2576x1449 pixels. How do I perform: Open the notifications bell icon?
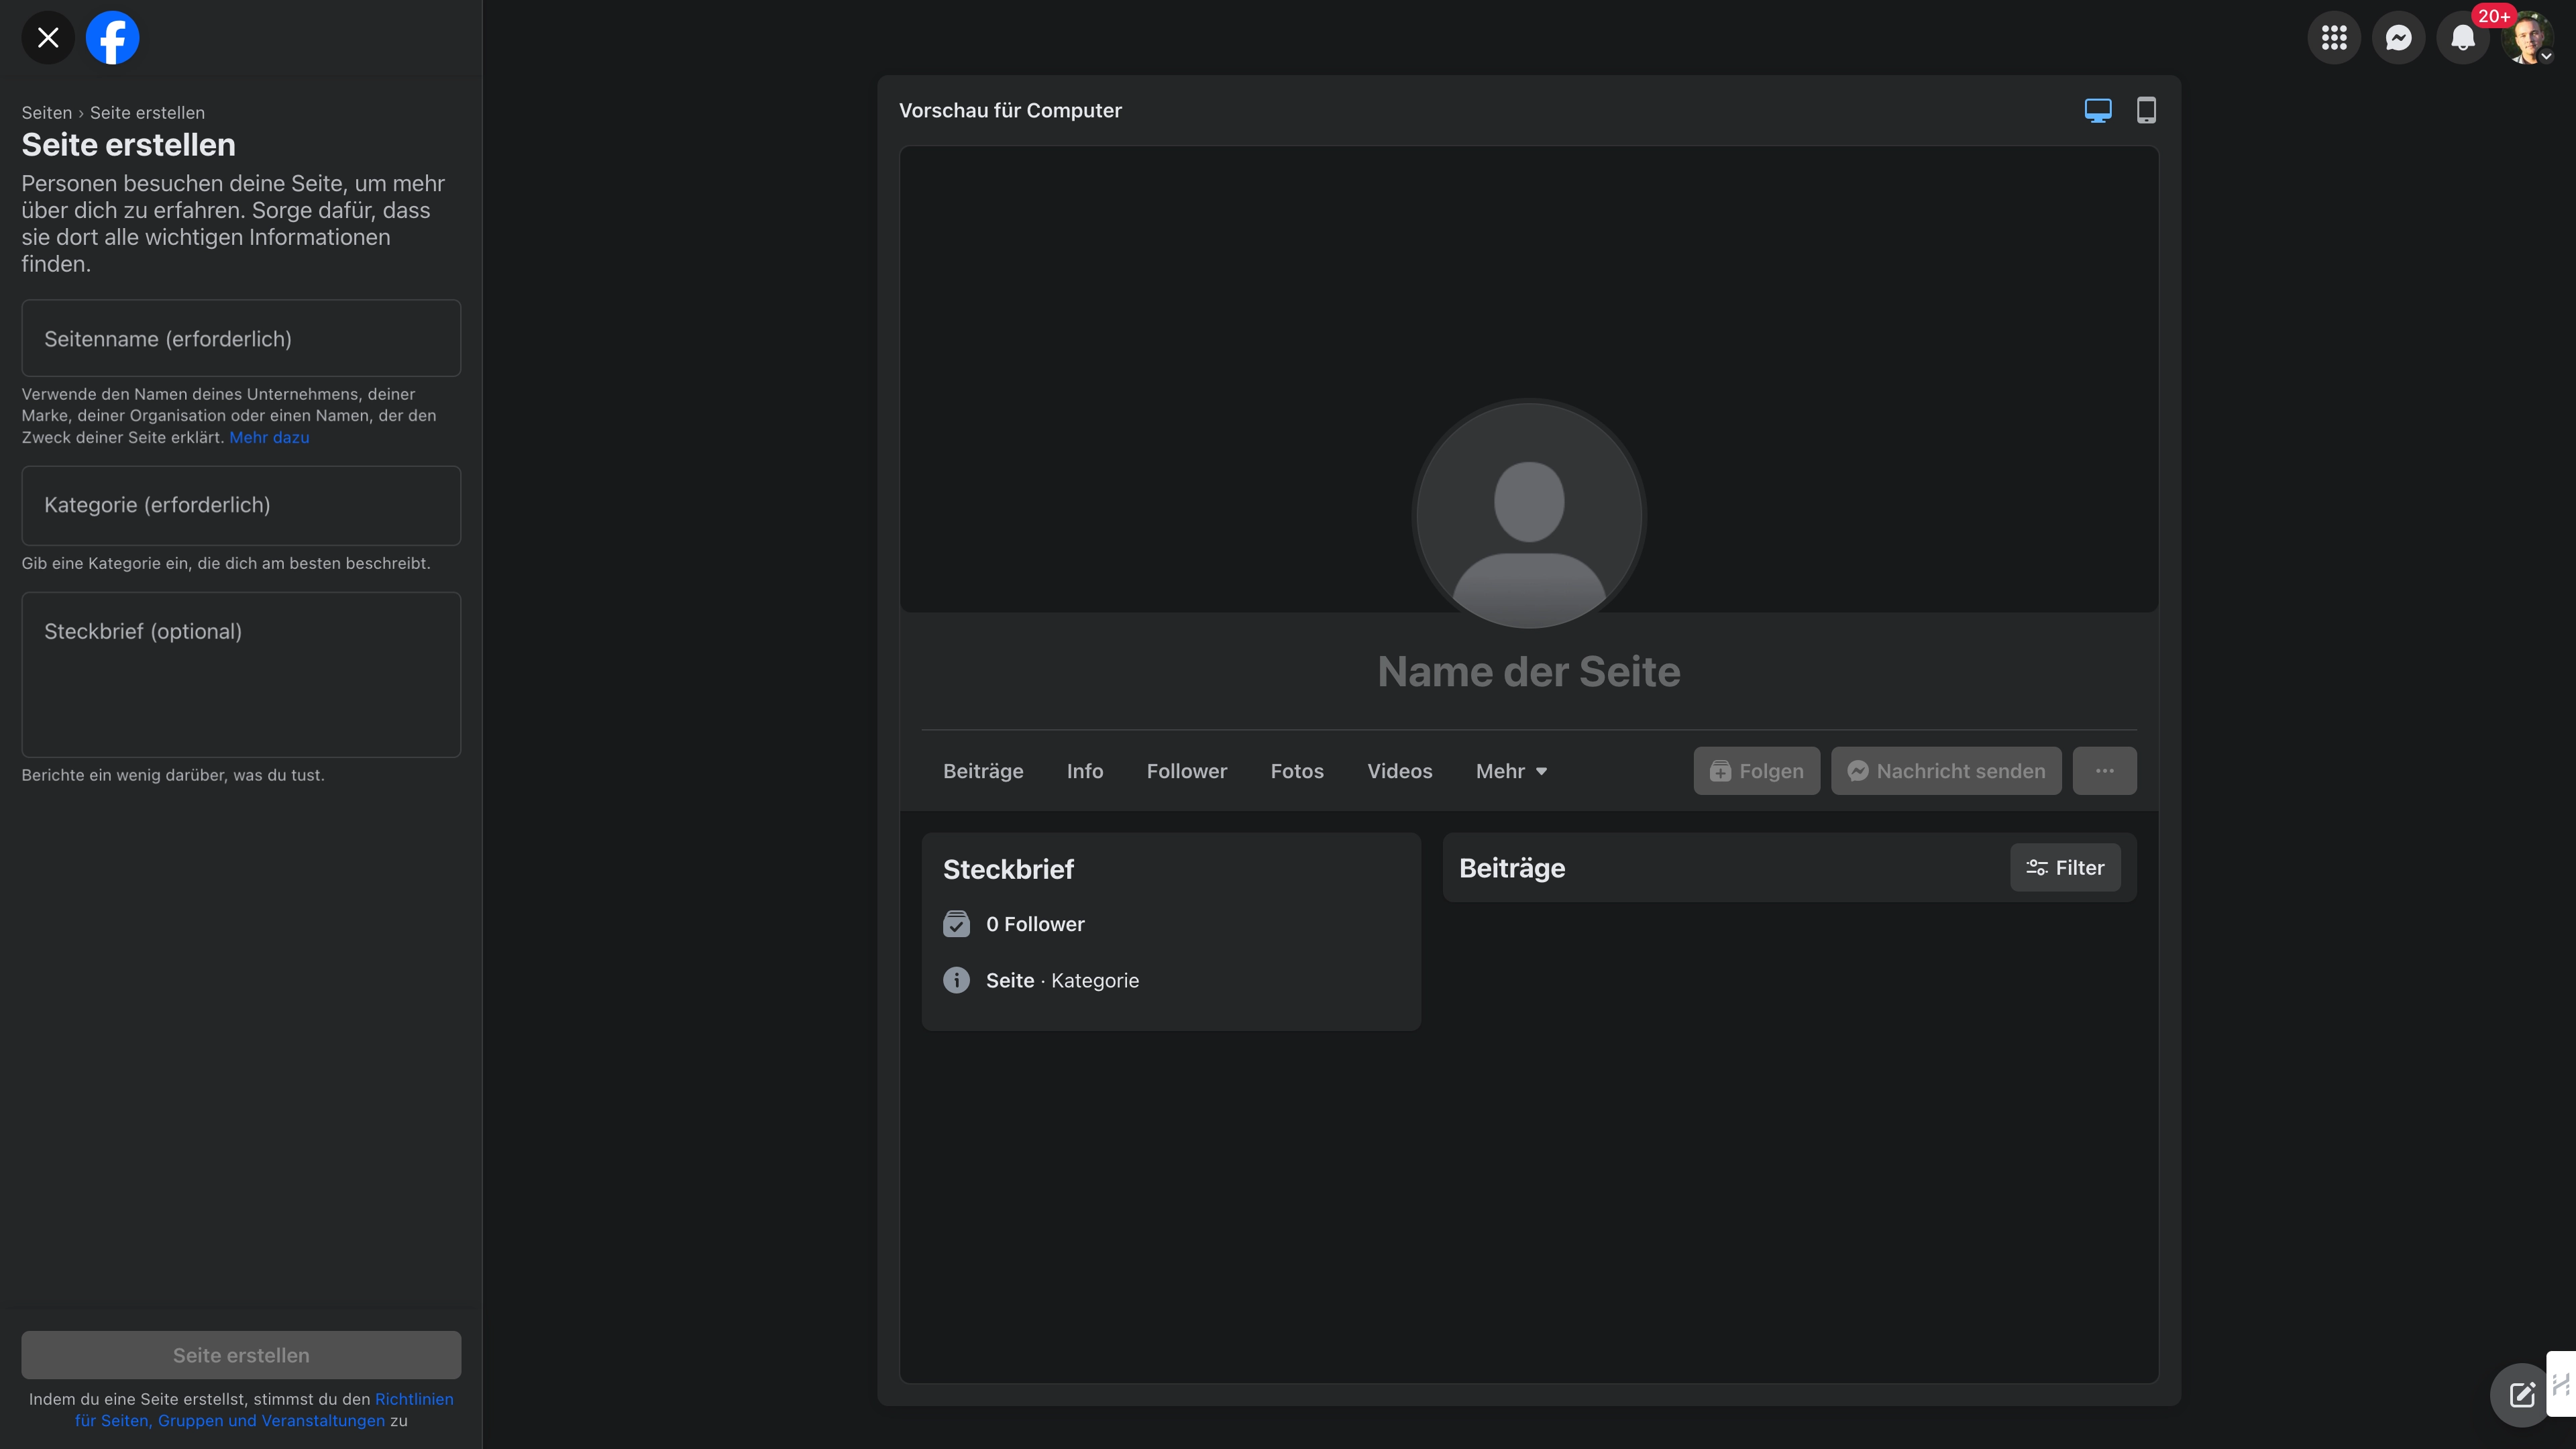tap(2463, 38)
